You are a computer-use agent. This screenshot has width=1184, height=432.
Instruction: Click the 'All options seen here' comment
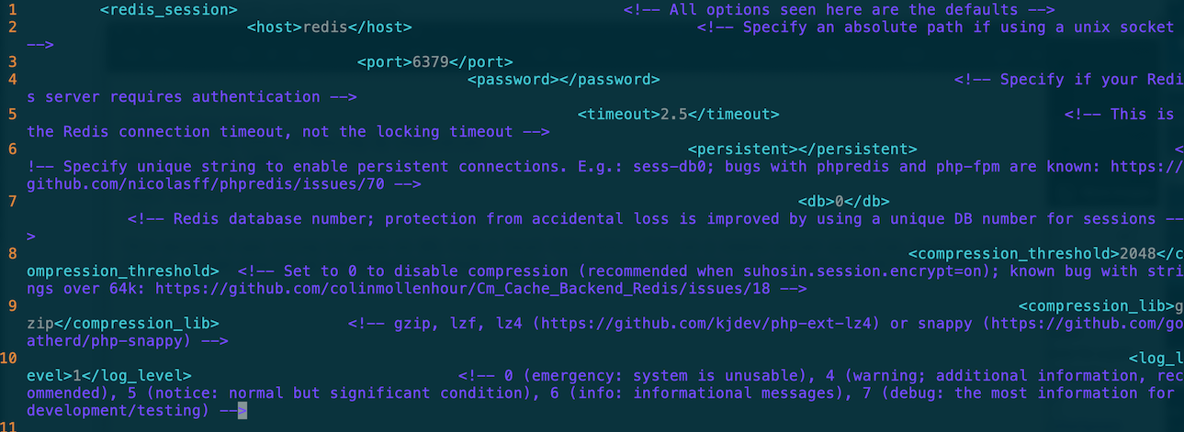point(840,10)
